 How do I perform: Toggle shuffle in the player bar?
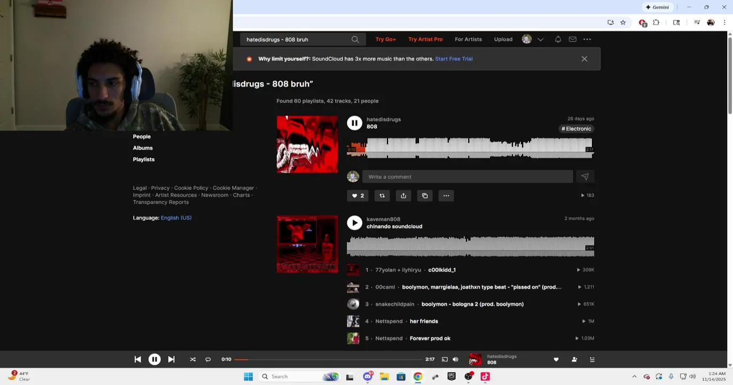pos(192,360)
